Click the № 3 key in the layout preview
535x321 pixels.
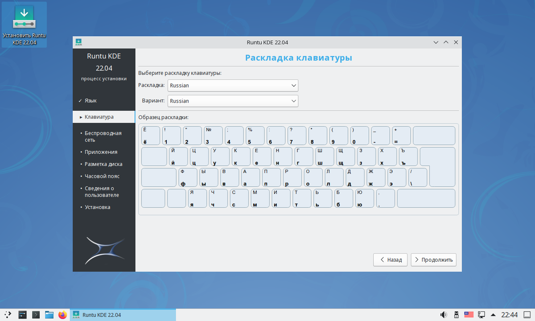[x=214, y=136]
